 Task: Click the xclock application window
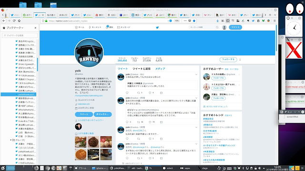pos(294,28)
